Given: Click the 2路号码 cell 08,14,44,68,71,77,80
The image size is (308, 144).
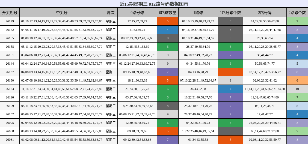Looking at the screenshot, I should click(265, 131).
